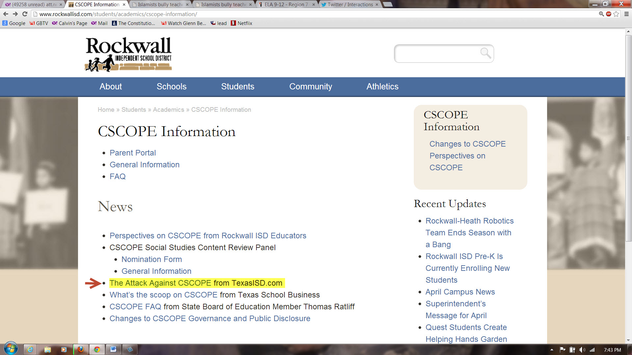Switch to the ELA 9-12 Region 7 tab
The image size is (632, 355).
[x=286, y=5]
